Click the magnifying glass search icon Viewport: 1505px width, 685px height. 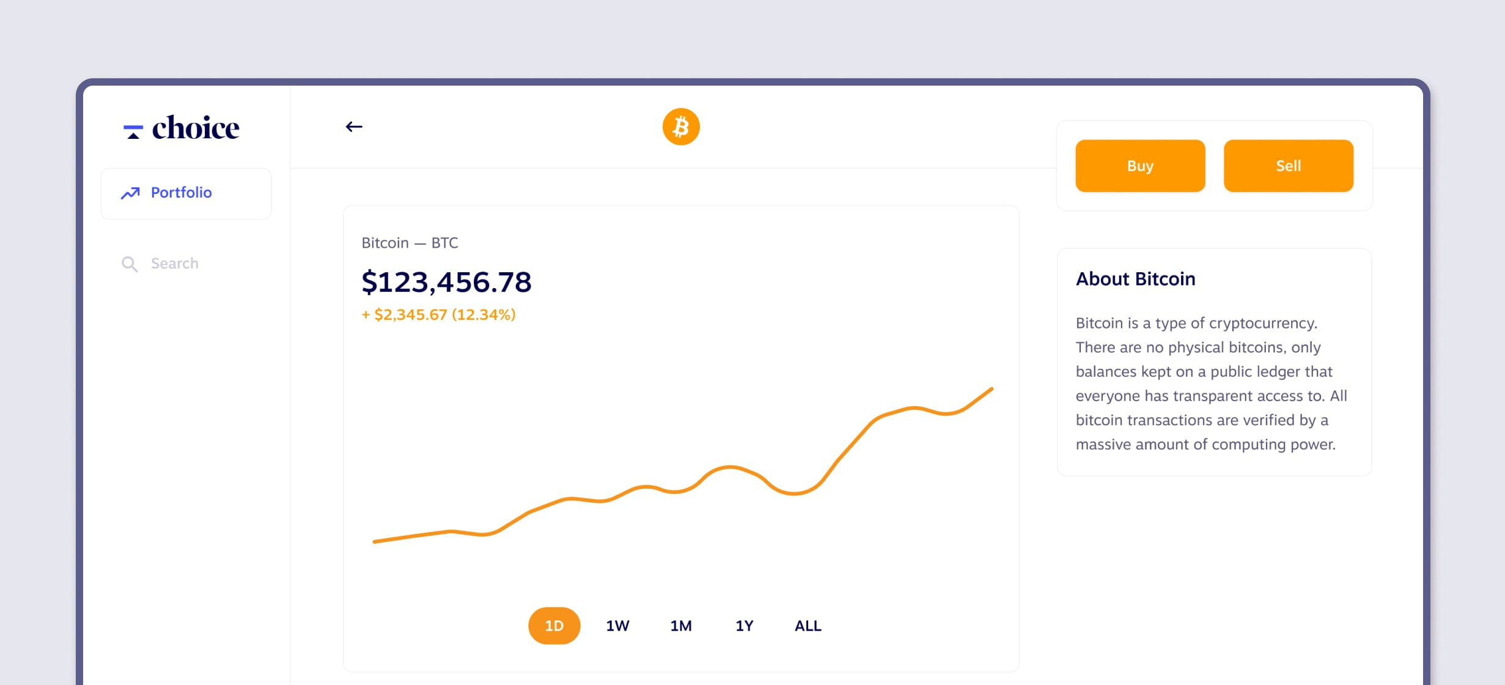coord(130,264)
